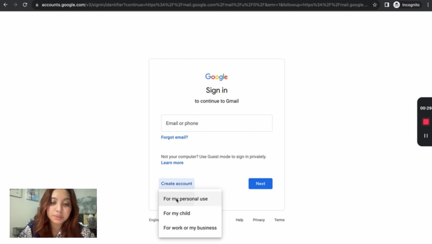The height and width of the screenshot is (244, 432).
Task: Pause the screen recording
Action: click(x=426, y=136)
